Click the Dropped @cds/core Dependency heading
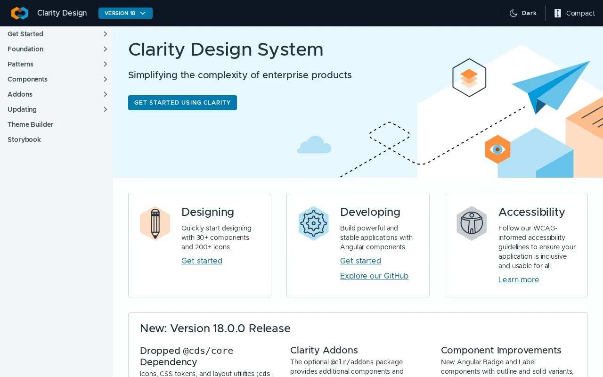The height and width of the screenshot is (377, 603). (187, 356)
